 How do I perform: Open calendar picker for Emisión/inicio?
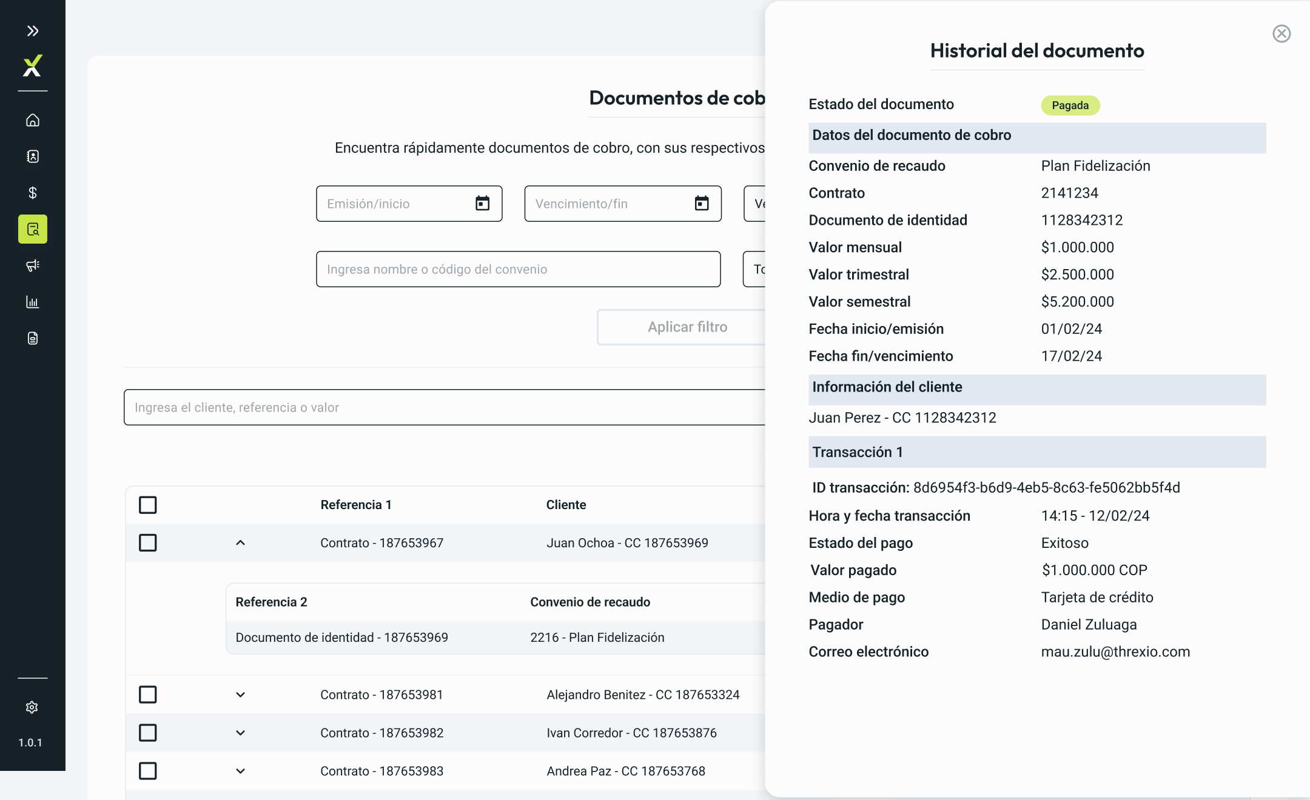482,204
